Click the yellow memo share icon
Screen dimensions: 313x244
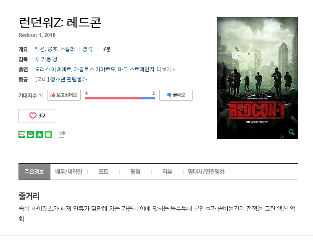[x=48, y=135]
